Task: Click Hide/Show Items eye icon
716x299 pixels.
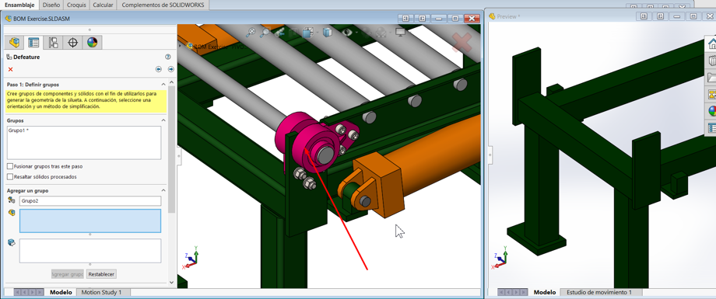Action: pyautogui.click(x=347, y=33)
